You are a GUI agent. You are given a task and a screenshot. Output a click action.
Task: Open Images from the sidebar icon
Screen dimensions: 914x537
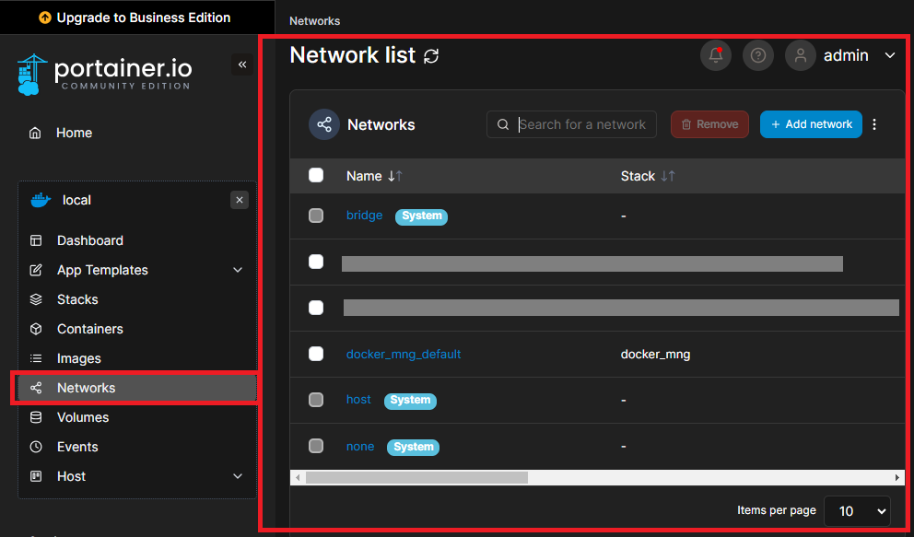point(35,358)
